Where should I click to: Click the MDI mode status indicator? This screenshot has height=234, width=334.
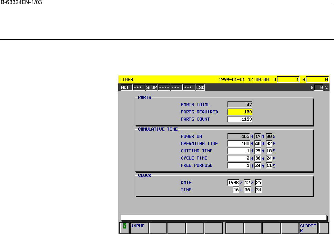coord(126,88)
